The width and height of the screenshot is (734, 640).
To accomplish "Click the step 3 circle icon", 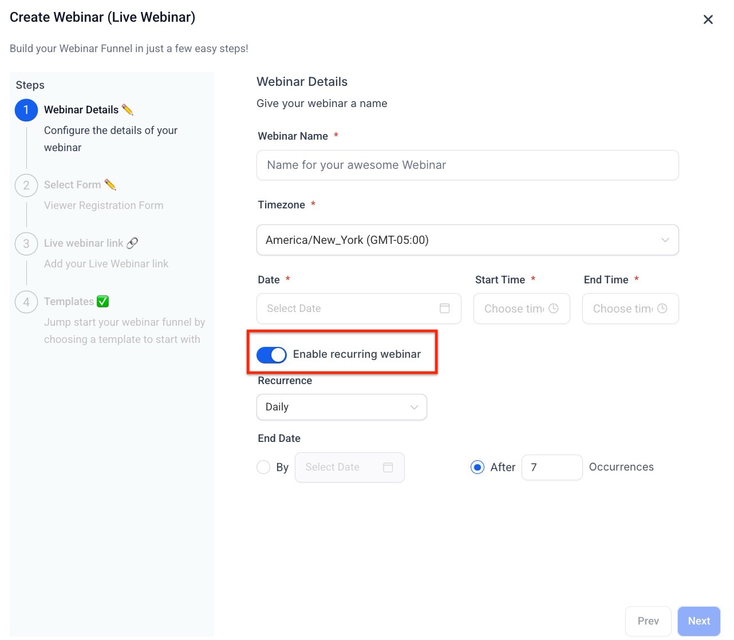I will 26,244.
